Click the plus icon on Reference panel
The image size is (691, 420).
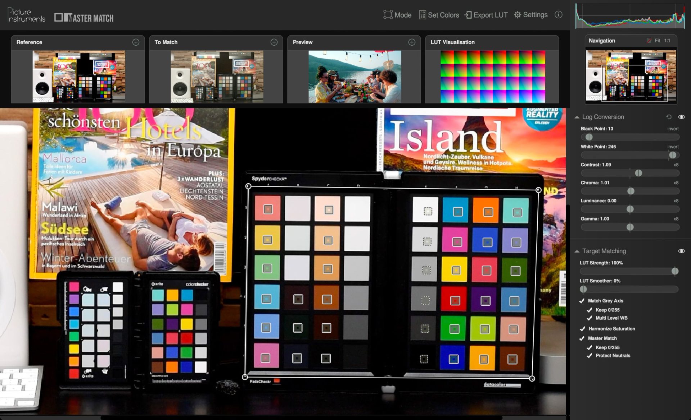[136, 42]
